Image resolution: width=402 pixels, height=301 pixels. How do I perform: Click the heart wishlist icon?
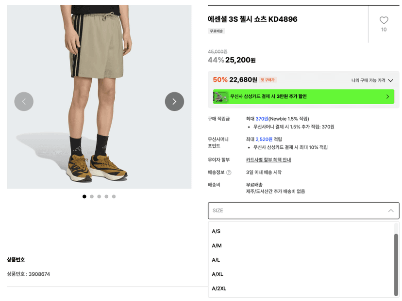tap(384, 20)
